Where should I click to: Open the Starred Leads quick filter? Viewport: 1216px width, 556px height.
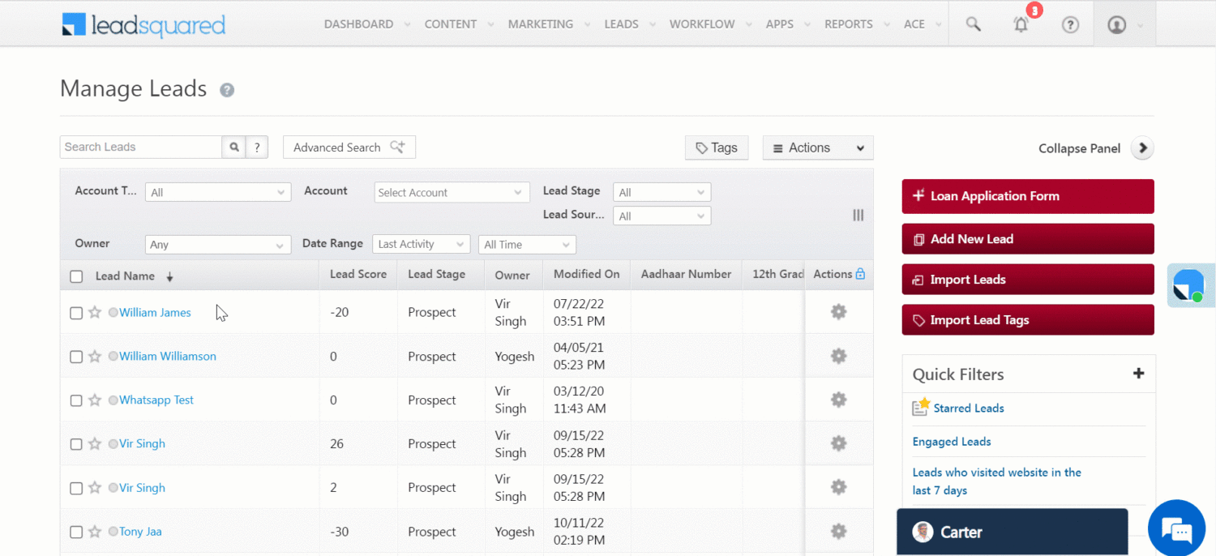coord(968,408)
